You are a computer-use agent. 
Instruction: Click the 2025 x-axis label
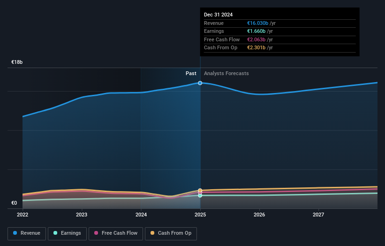(200, 215)
